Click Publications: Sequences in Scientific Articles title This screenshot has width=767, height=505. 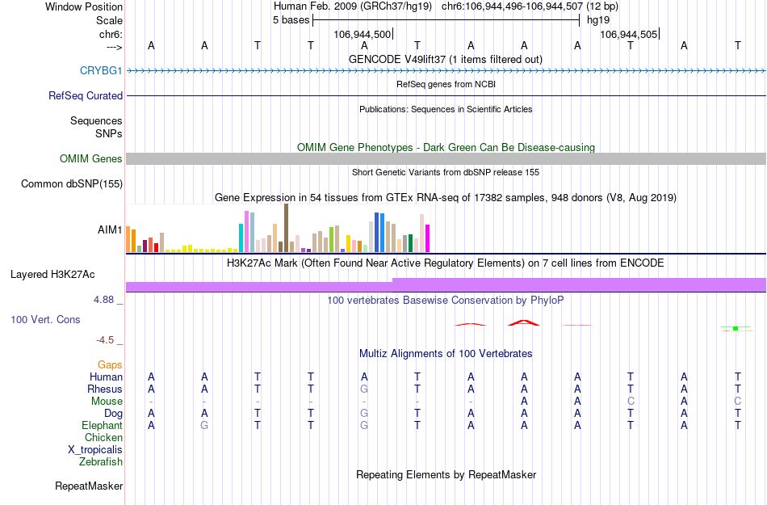(x=446, y=109)
